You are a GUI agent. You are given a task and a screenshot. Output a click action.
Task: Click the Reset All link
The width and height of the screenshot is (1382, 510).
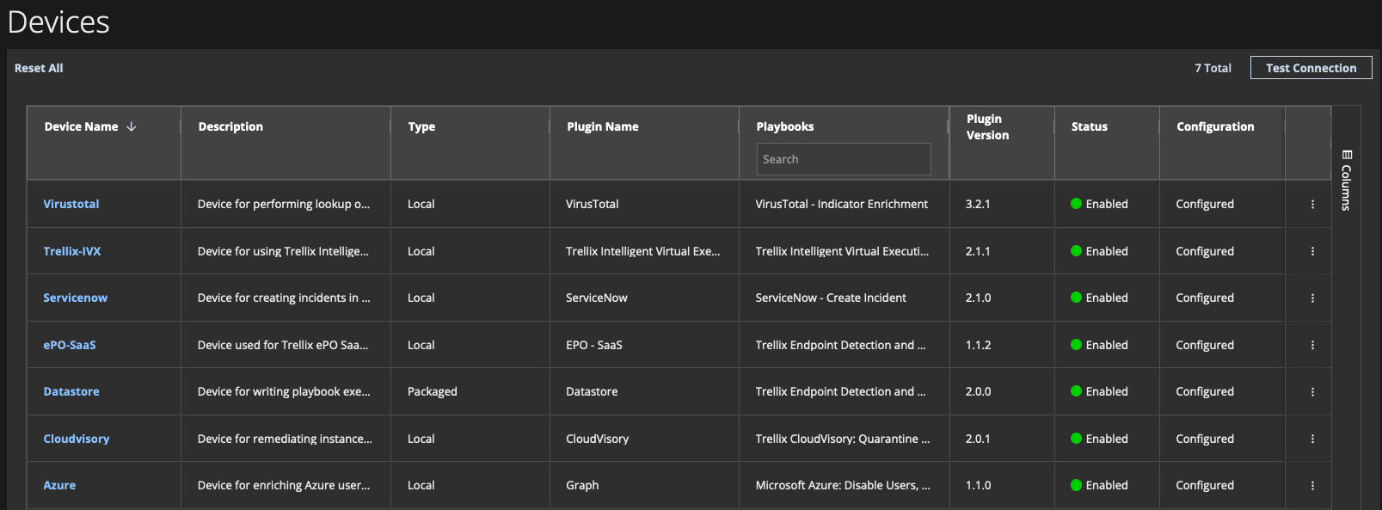pyautogui.click(x=39, y=68)
